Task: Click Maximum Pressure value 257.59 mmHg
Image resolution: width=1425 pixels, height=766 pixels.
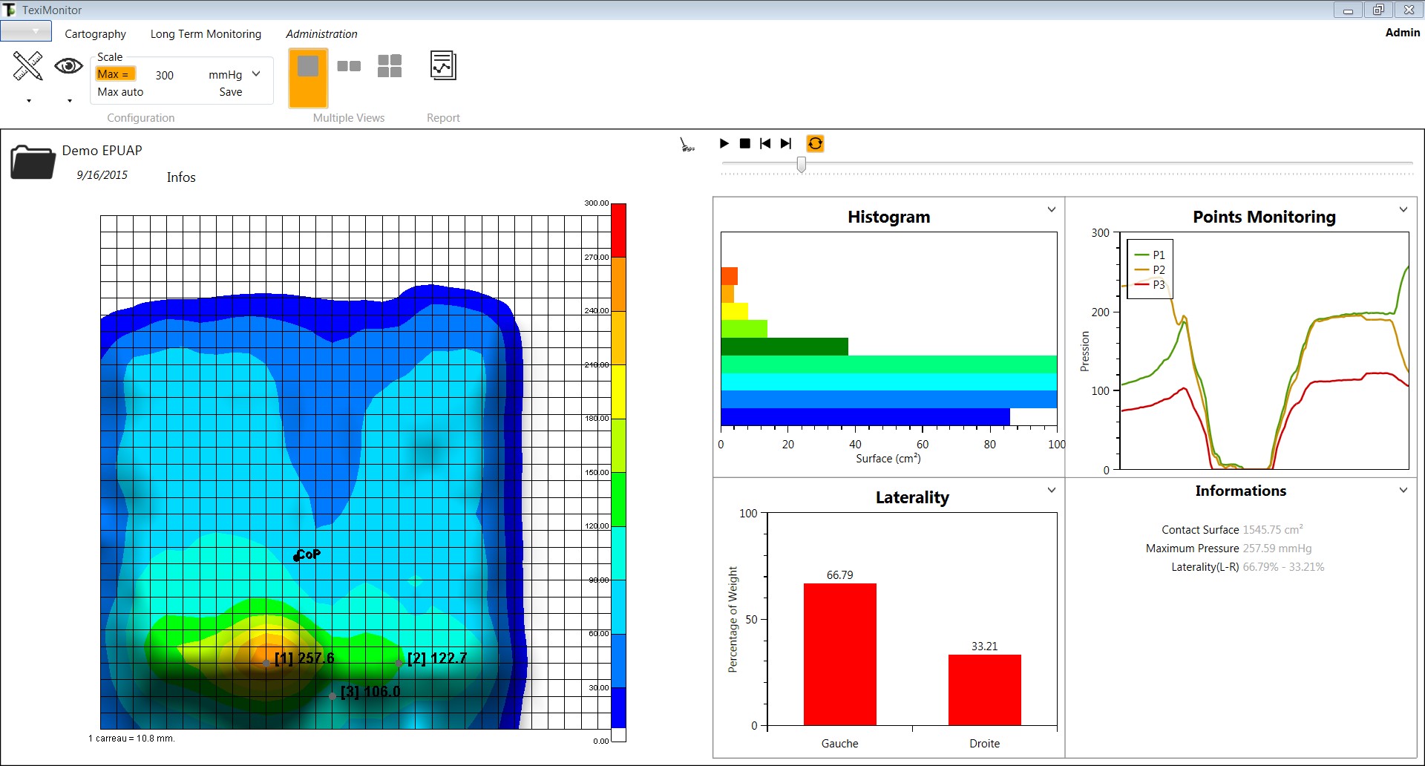Action: 1277,549
